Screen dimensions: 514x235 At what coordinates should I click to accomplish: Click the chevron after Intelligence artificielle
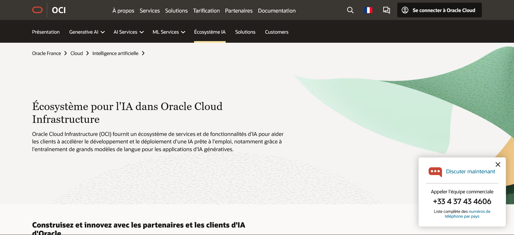click(143, 53)
